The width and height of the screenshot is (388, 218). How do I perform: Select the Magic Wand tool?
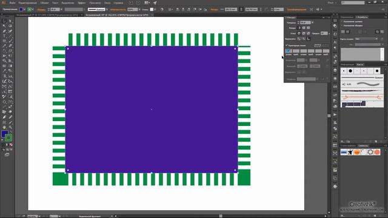[4, 26]
